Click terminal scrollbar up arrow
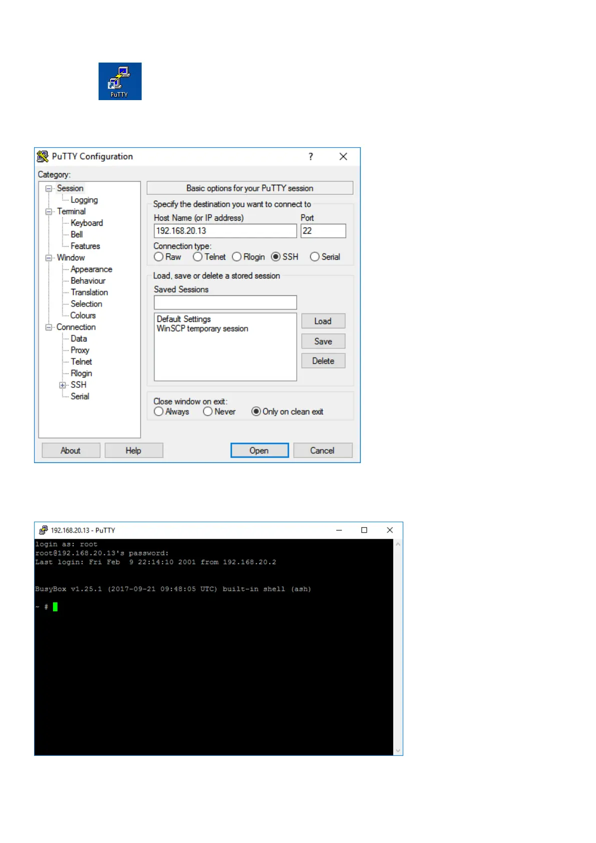The width and height of the screenshot is (596, 843). [x=398, y=544]
